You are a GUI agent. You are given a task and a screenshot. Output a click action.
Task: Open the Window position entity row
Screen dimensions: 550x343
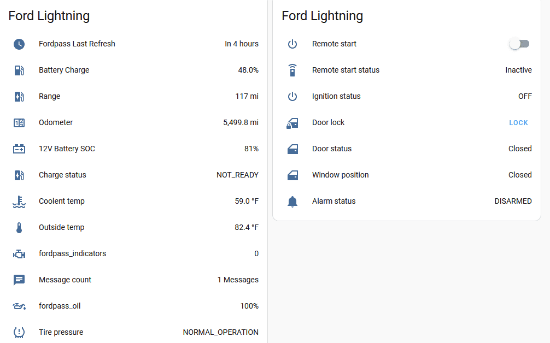[340, 175]
